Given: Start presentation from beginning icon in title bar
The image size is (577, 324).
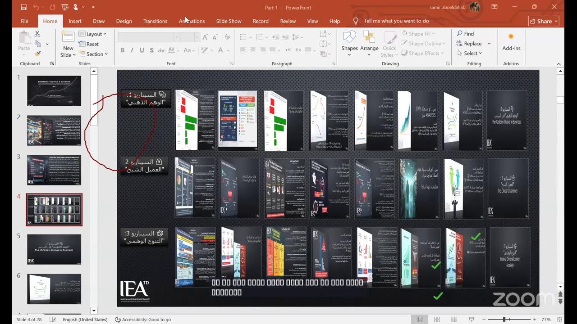Looking at the screenshot, I should tap(65, 7).
